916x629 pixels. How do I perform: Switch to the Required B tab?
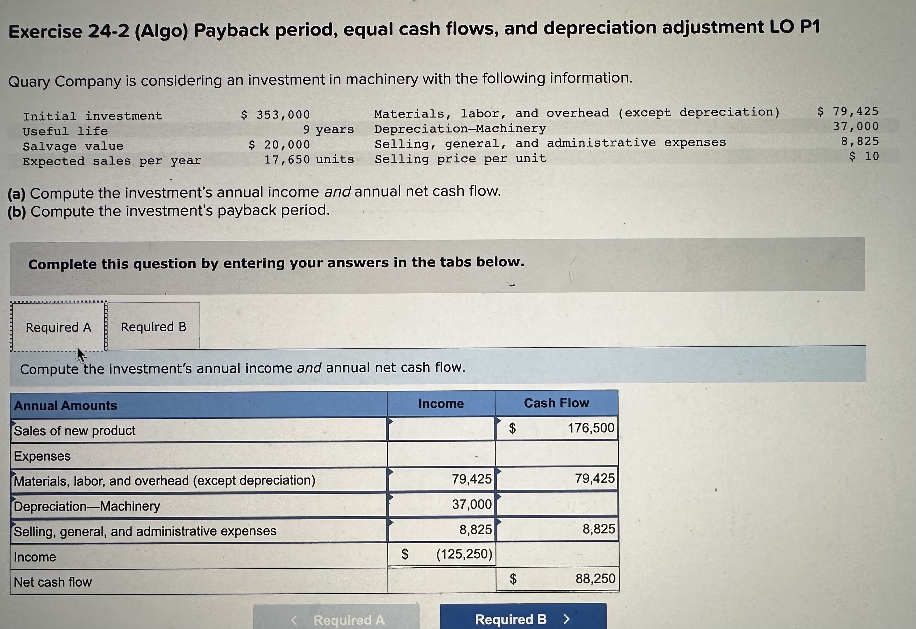click(x=153, y=327)
